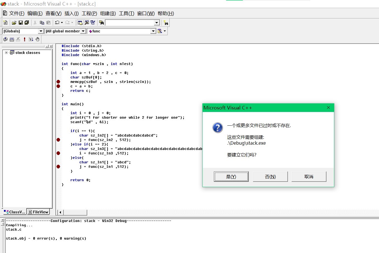Viewport: 379px width, 253px height.
Task: Click the code line #include <stdio.h>
Action: coord(82,46)
